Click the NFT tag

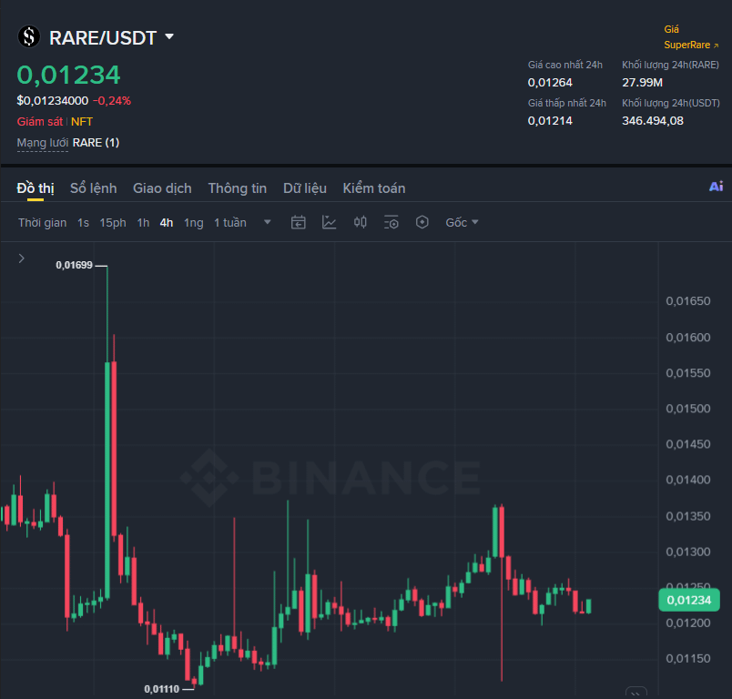click(82, 122)
